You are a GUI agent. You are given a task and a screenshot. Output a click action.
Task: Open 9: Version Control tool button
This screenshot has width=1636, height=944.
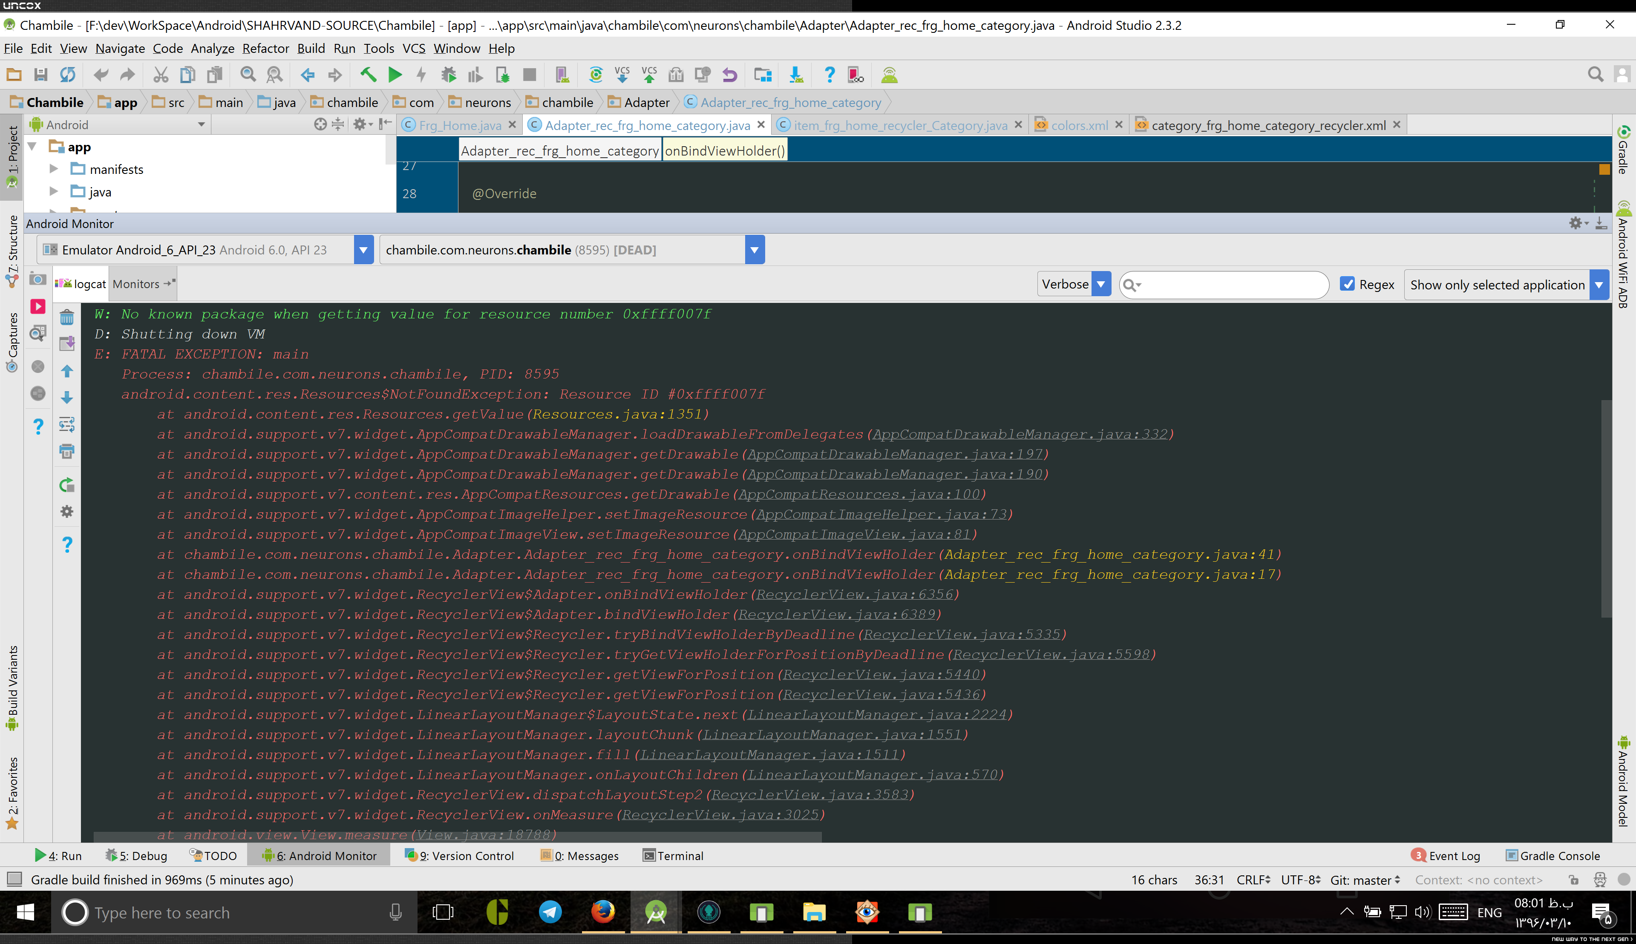pos(459,856)
